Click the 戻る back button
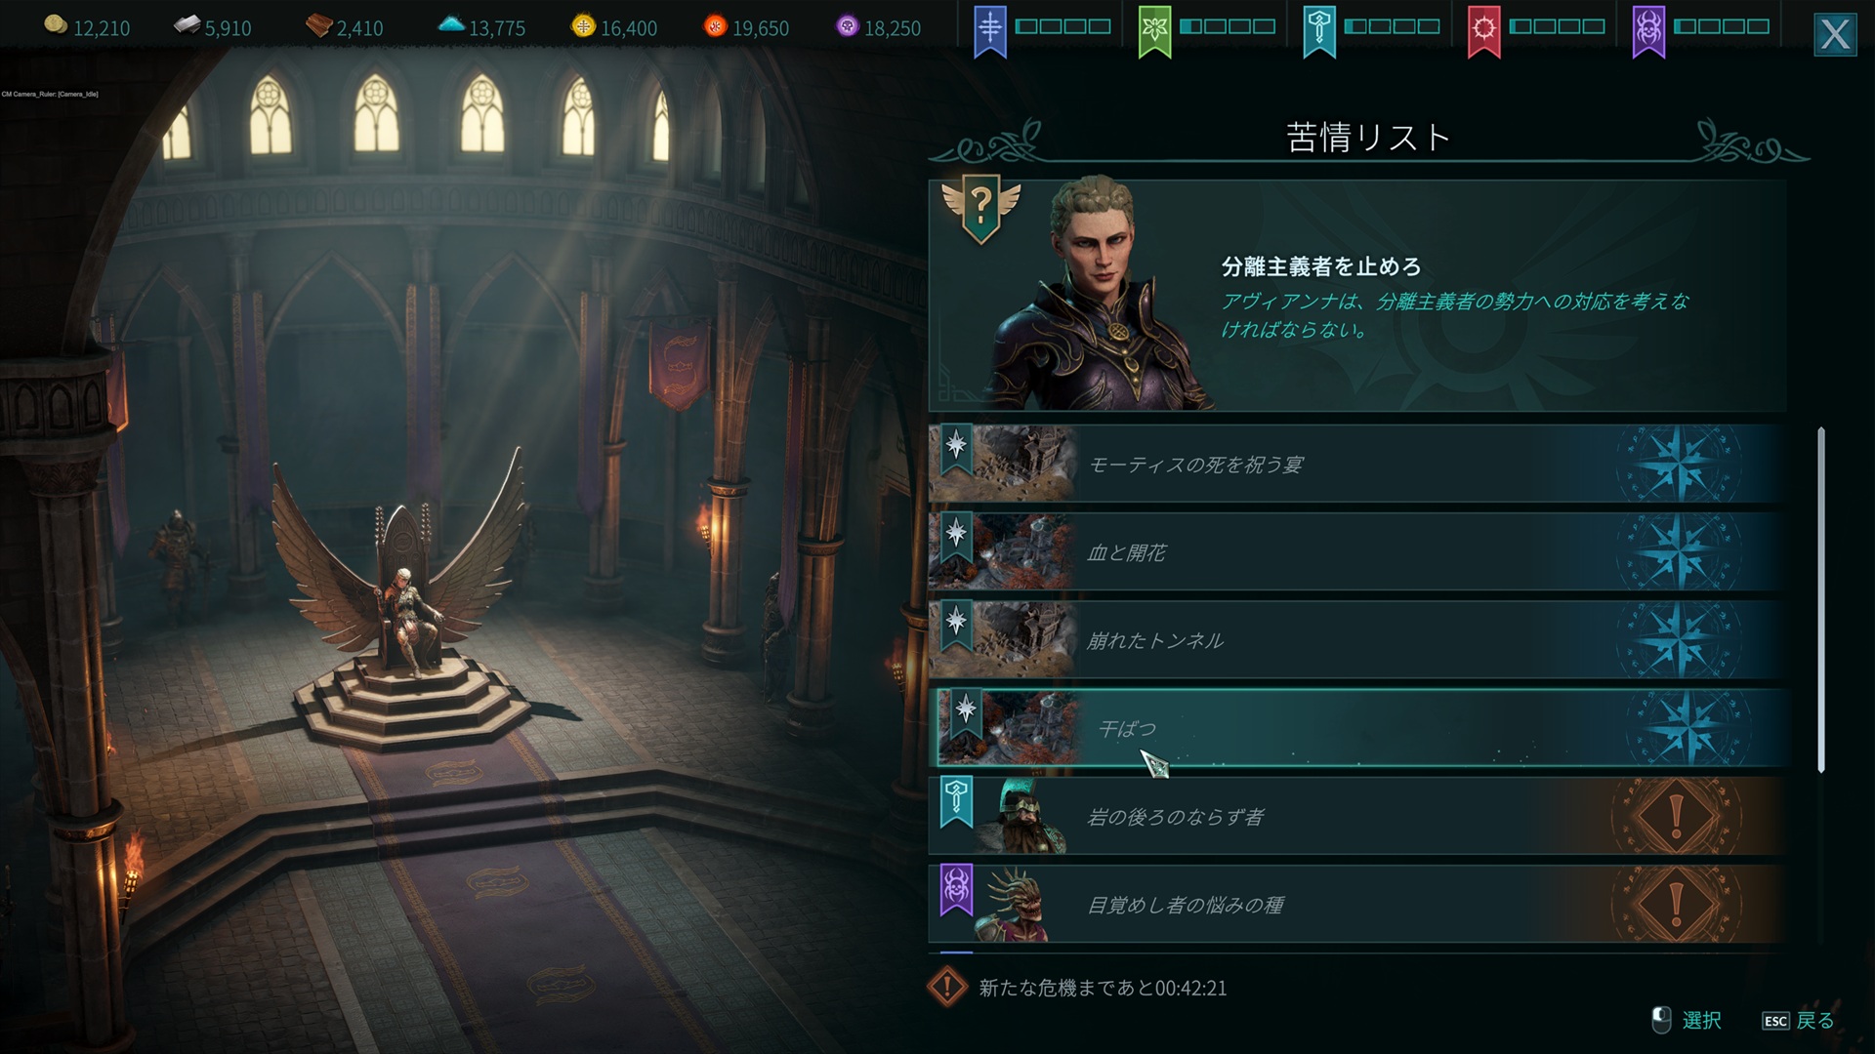Image resolution: width=1875 pixels, height=1054 pixels. coord(1798,1021)
